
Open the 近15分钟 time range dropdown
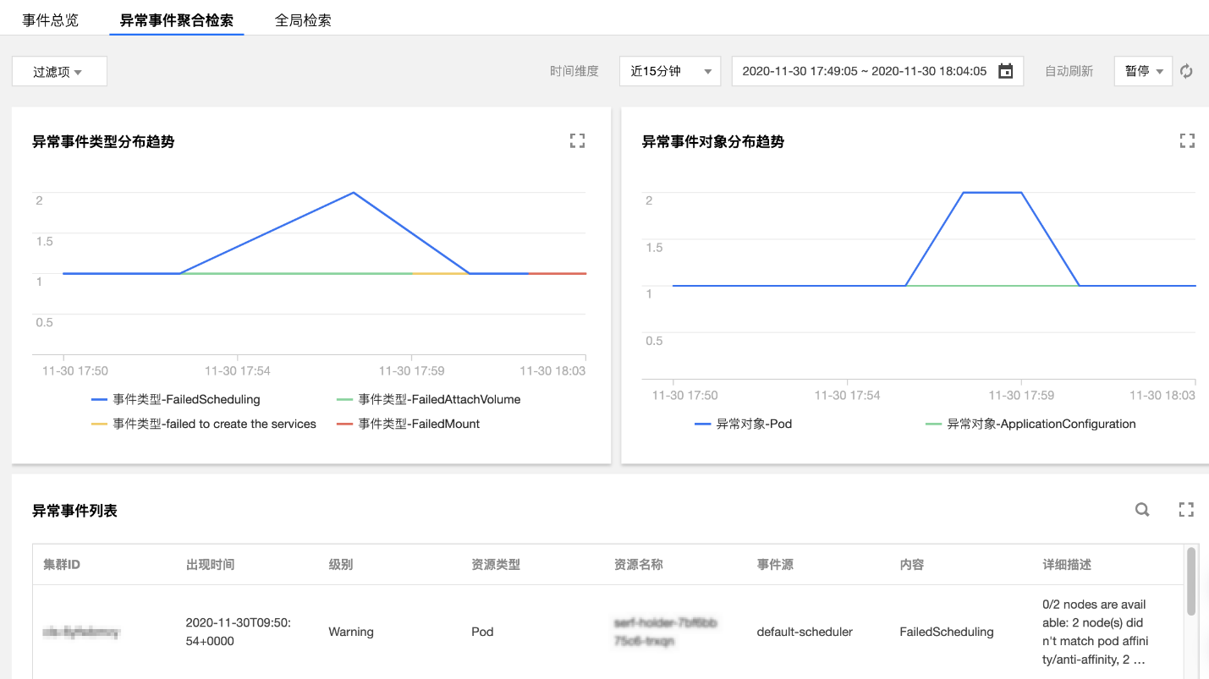tap(669, 72)
